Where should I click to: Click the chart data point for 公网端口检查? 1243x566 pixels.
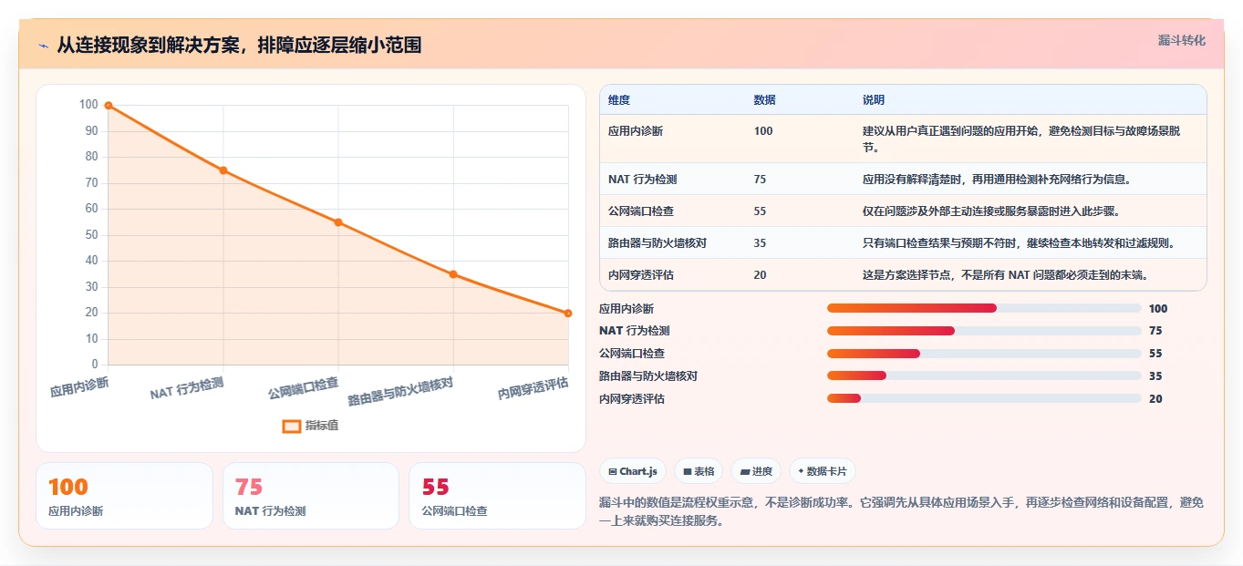tap(338, 222)
